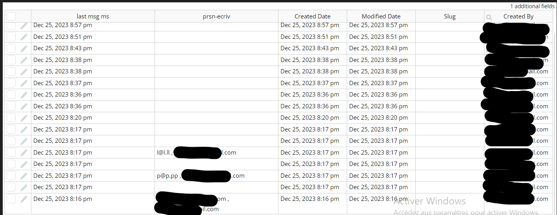
Task: Tick the select-all checkbox in the header
Action: tap(11, 16)
